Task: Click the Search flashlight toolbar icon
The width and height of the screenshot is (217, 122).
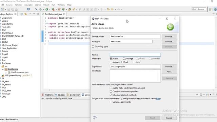Action: (x=74, y=9)
